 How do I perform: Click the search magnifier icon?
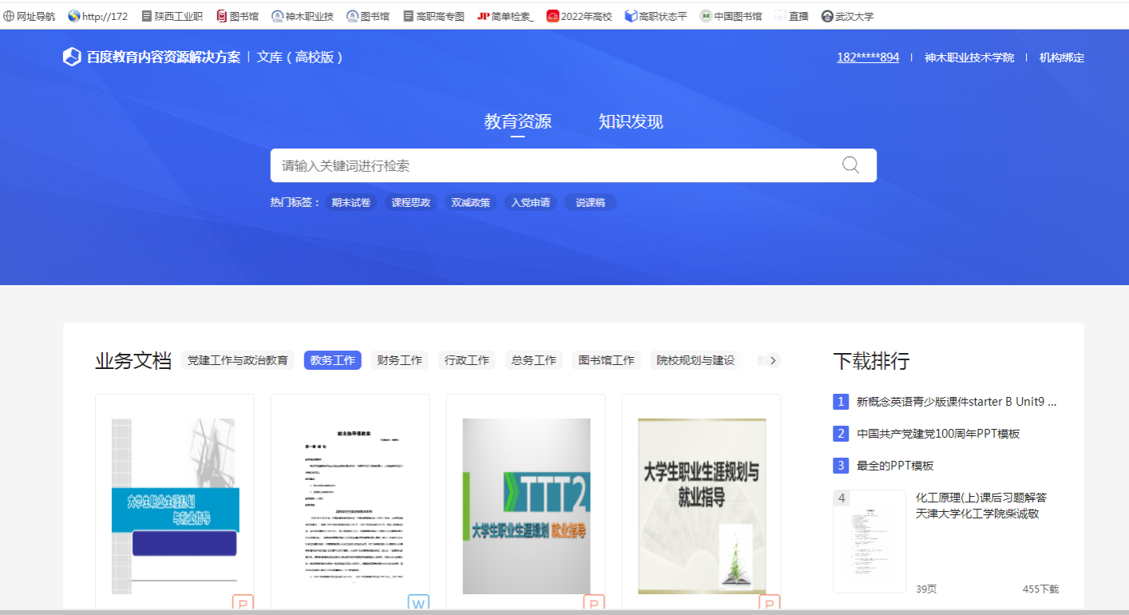850,165
